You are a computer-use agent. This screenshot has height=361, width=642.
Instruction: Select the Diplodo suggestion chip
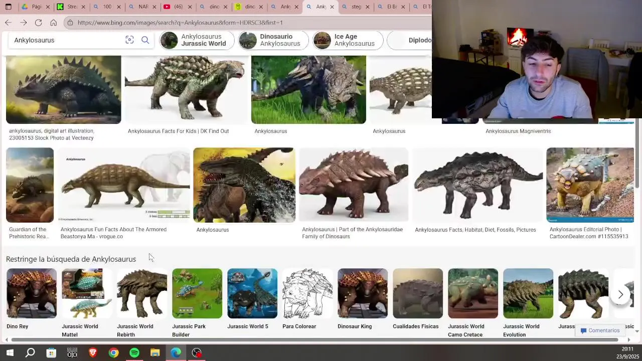(409, 40)
